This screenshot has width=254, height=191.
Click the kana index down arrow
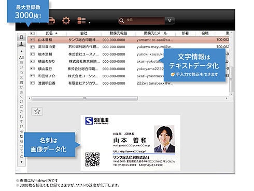pos(21,162)
